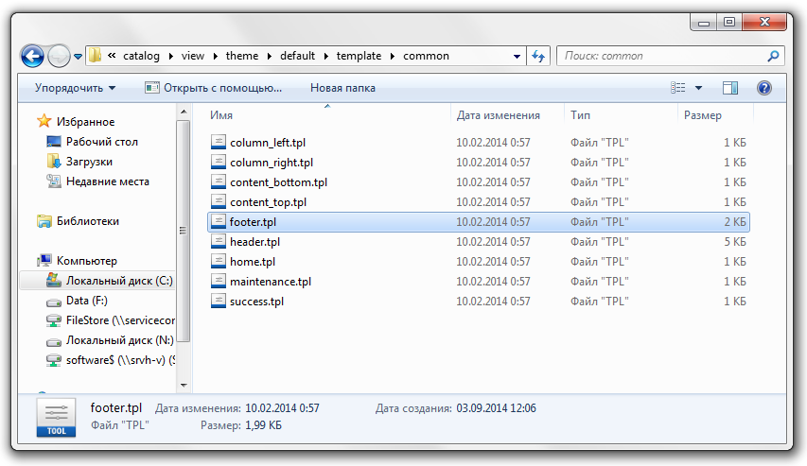Toggle the preview pane icon

pyautogui.click(x=729, y=88)
